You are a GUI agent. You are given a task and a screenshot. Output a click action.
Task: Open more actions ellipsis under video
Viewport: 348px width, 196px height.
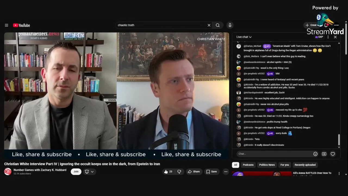[x=226, y=171]
